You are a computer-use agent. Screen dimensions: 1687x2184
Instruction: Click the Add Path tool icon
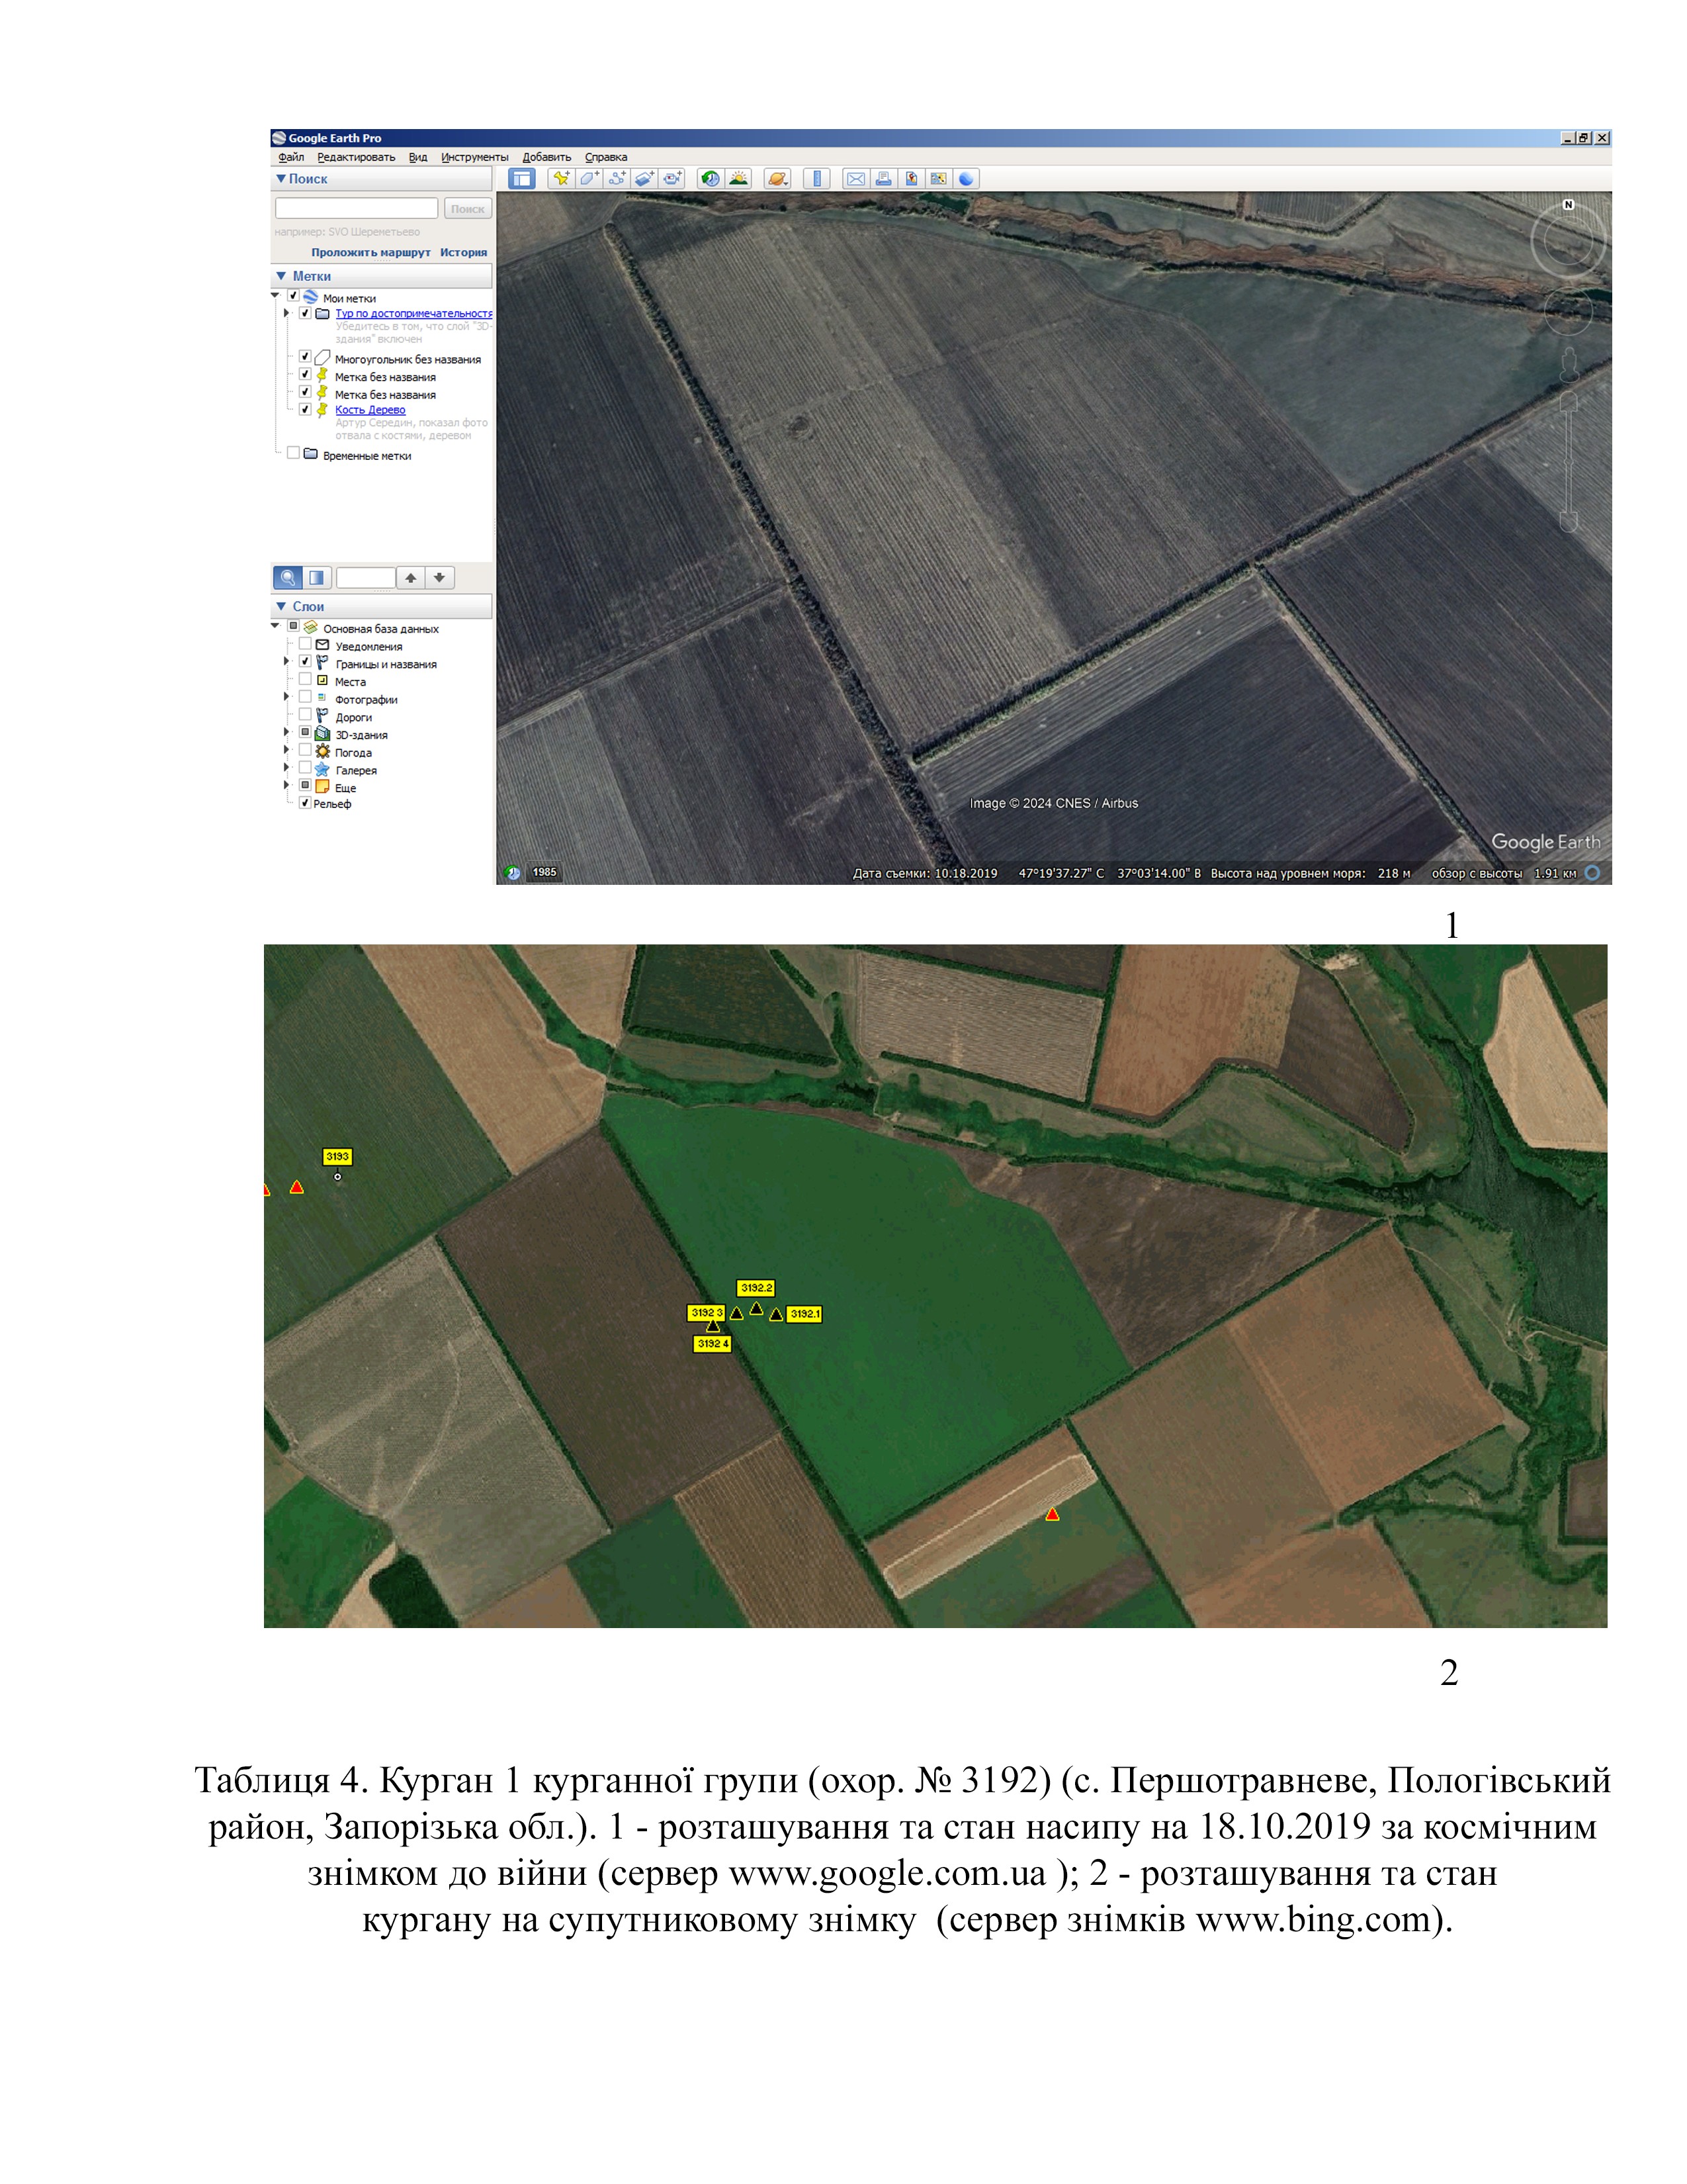point(617,179)
